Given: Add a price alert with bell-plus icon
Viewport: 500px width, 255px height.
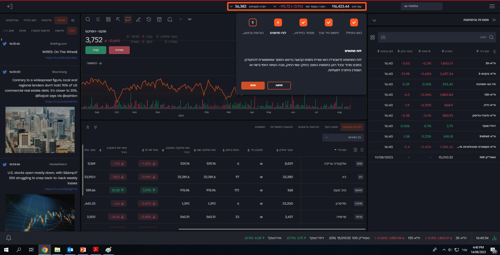Looking at the screenshot, I should pos(170,19).
